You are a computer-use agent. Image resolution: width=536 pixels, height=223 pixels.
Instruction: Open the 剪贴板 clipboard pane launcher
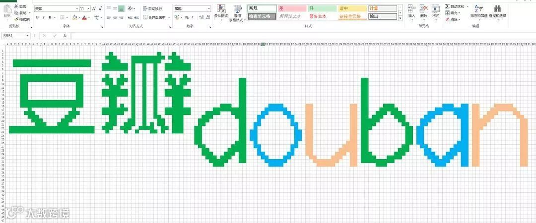coord(31,27)
